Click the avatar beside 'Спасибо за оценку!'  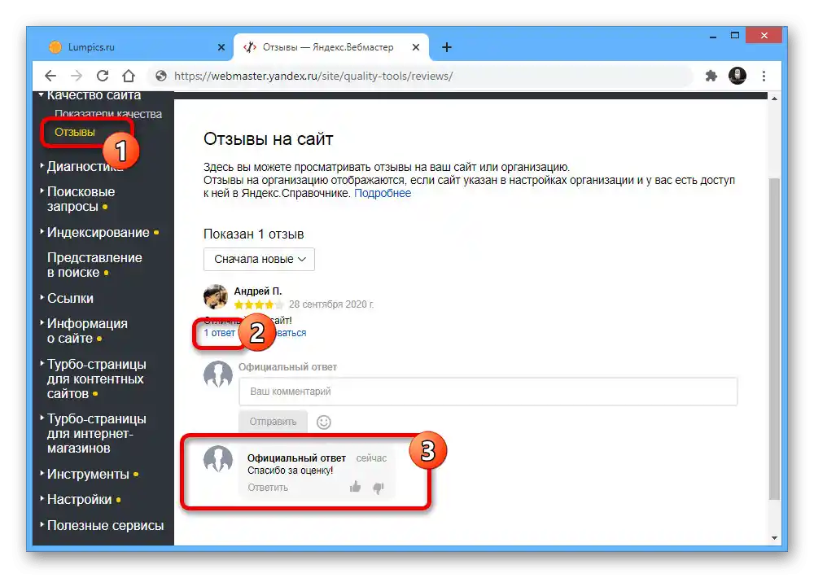[x=218, y=458]
